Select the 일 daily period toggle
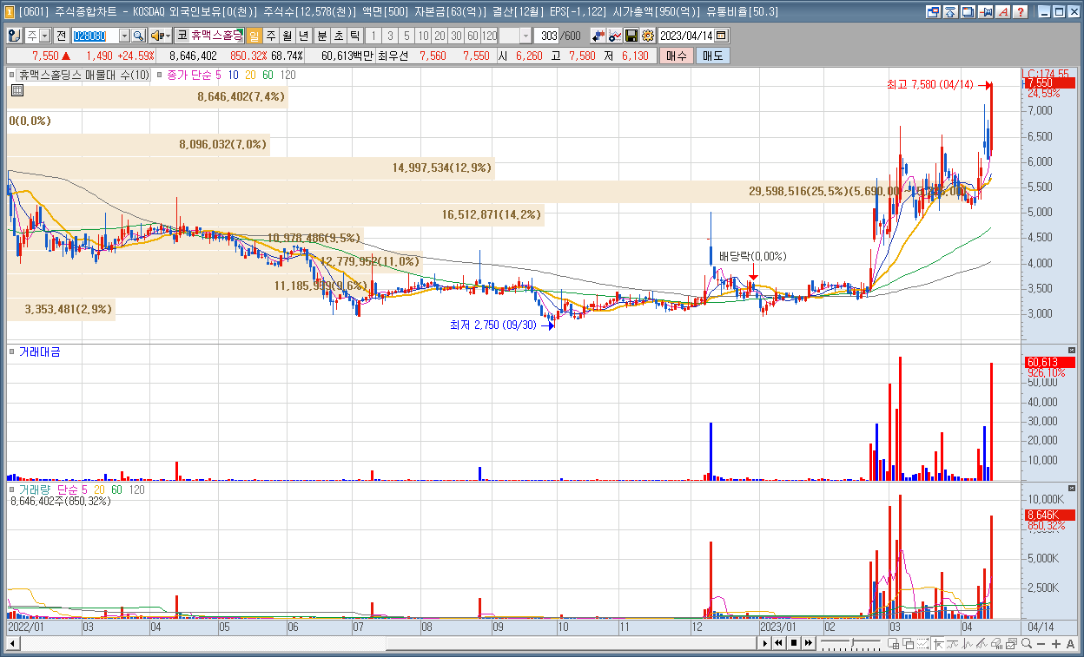Viewport: 1084px width, 657px height. tap(254, 36)
